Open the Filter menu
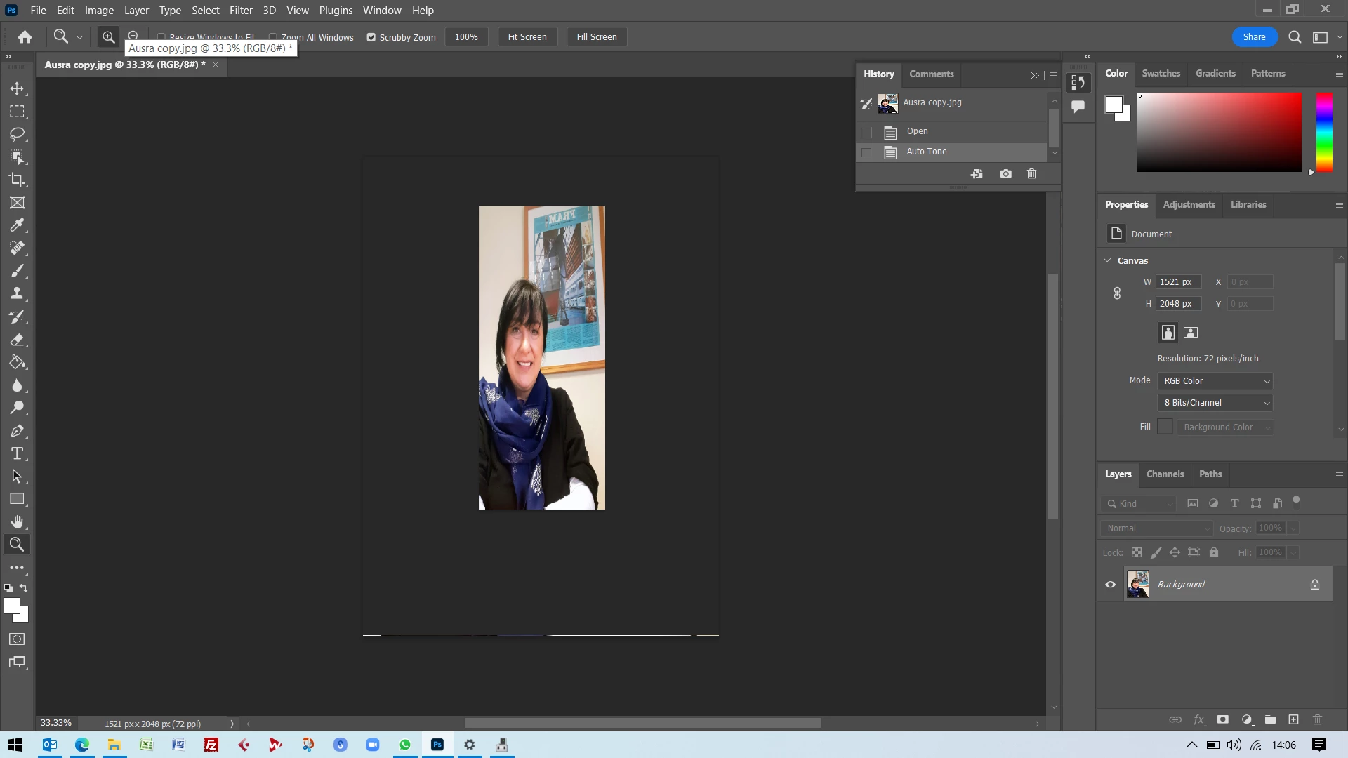 [240, 11]
